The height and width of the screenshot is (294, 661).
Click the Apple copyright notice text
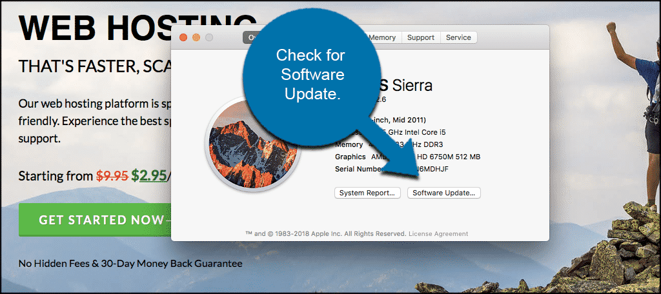(326, 234)
